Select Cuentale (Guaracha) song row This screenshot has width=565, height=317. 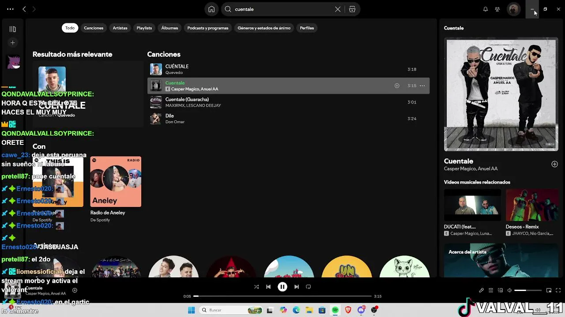point(288,102)
